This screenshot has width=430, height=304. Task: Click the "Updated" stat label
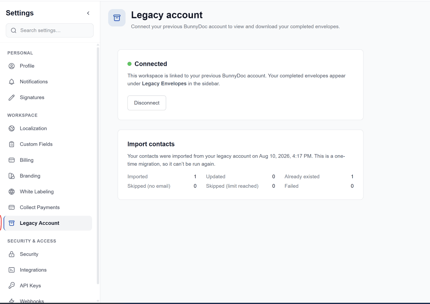[x=216, y=177]
